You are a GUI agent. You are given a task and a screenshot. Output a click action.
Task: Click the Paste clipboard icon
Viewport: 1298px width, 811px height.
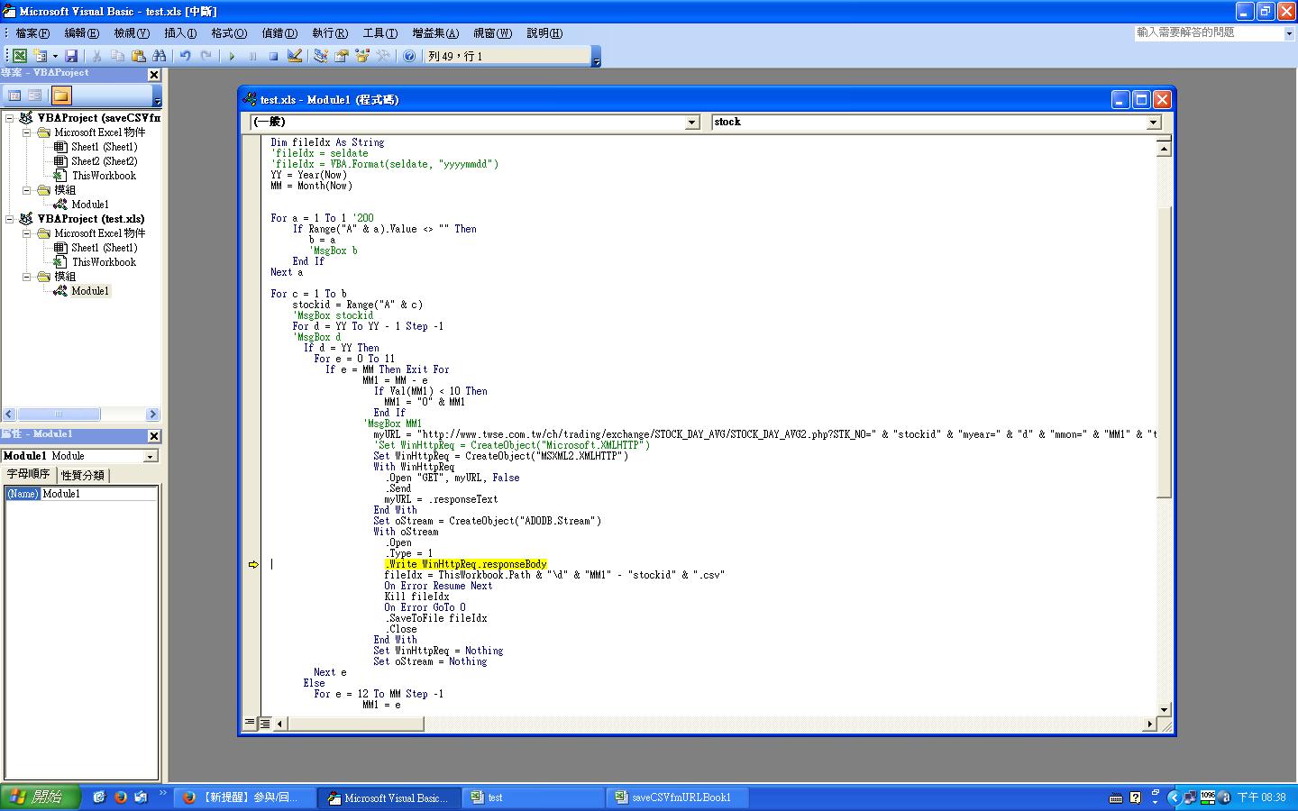(x=139, y=56)
